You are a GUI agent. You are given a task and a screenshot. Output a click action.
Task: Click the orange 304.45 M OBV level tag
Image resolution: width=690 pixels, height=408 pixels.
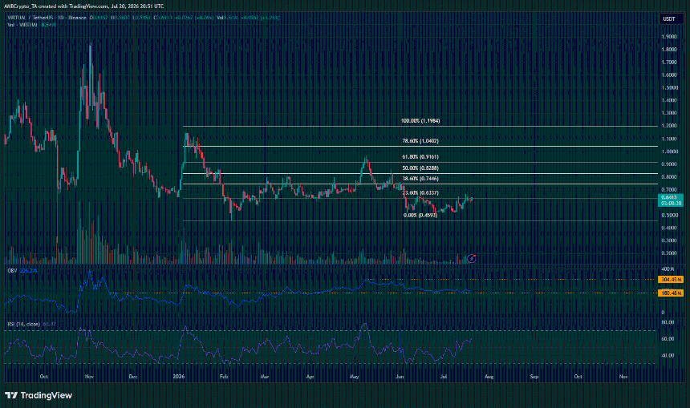671,280
